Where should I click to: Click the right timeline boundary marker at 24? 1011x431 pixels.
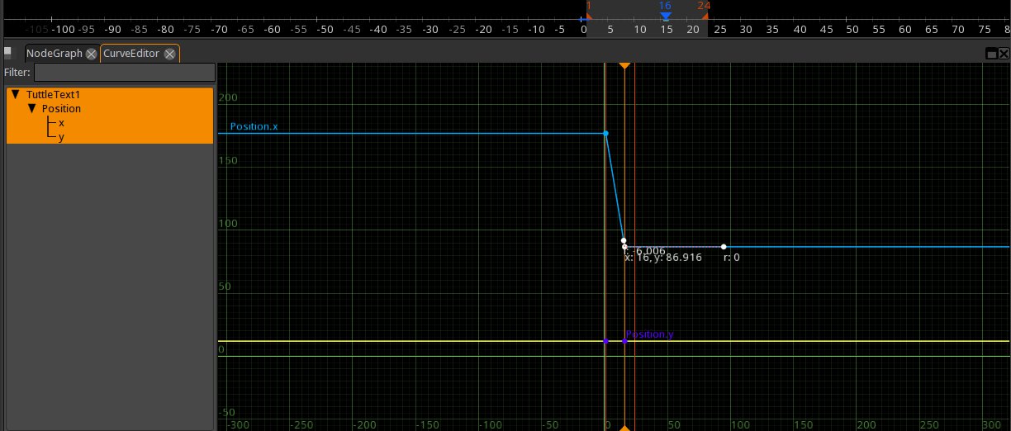click(705, 15)
